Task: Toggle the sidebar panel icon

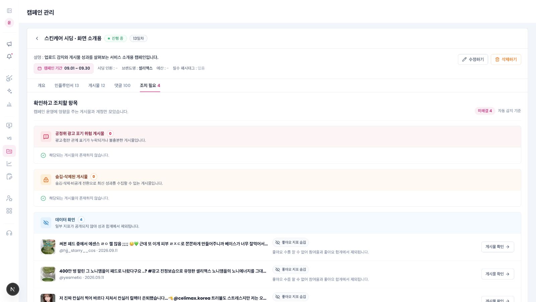Action: pos(9,11)
